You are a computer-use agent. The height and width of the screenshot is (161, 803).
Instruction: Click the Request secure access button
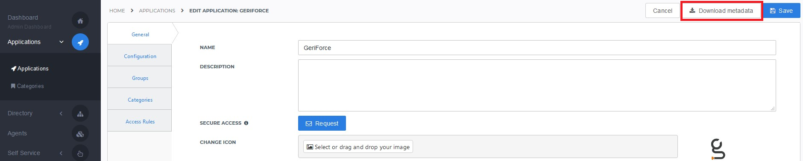pos(322,123)
